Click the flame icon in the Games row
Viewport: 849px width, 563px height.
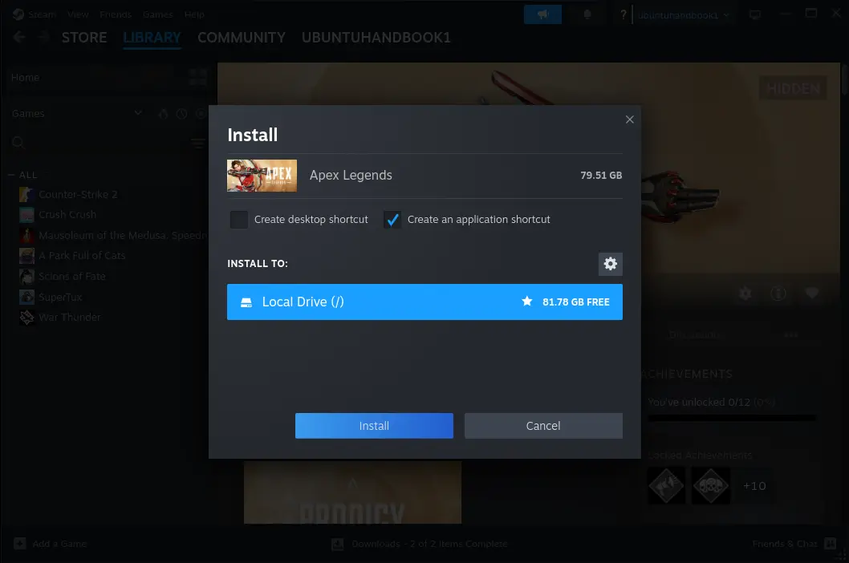click(163, 114)
